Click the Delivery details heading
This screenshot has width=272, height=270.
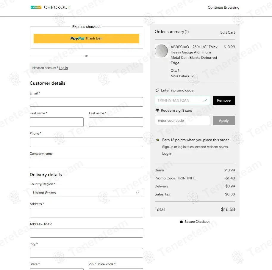click(46, 175)
